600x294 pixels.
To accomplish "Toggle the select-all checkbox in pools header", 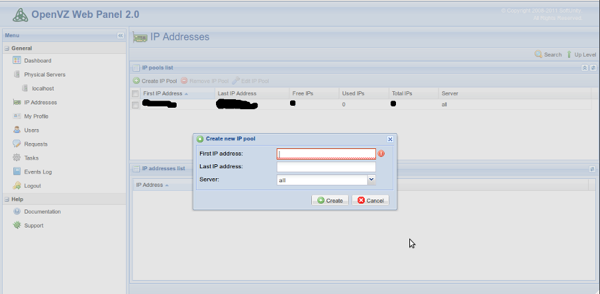I will [135, 94].
